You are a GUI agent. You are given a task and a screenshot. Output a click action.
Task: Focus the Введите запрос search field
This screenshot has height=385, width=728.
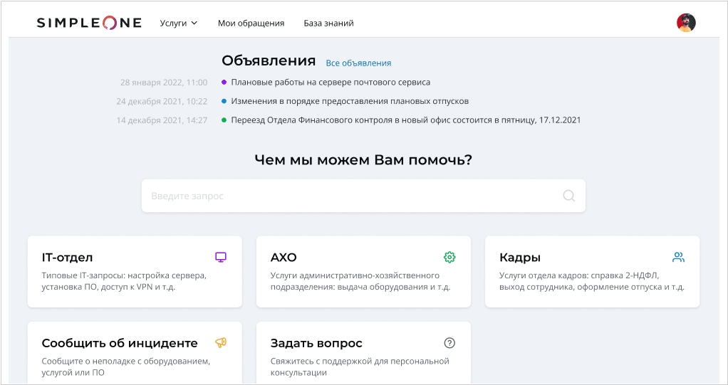pos(349,196)
